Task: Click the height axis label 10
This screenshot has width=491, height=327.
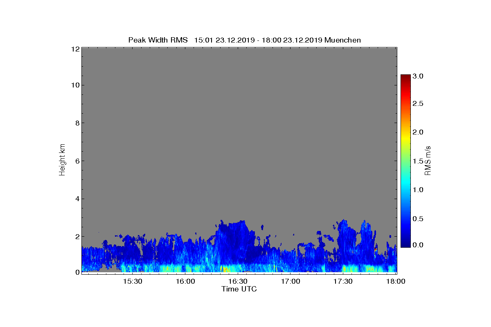Action: 75,85
